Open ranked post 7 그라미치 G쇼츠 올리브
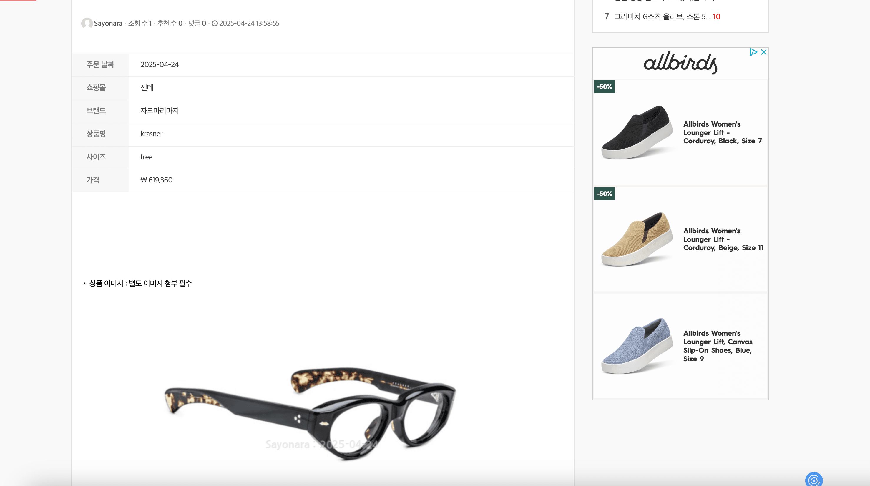 (662, 16)
